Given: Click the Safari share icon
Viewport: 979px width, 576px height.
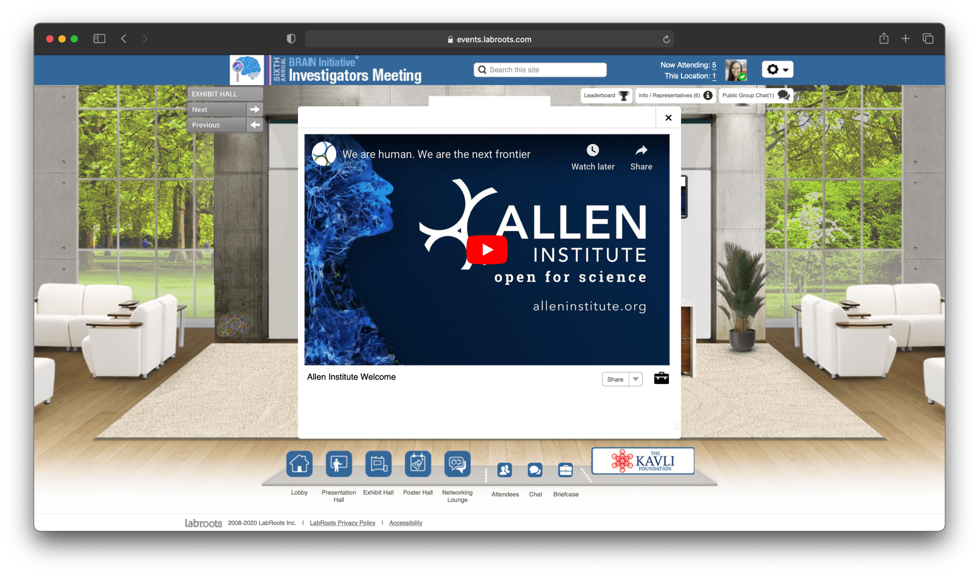Looking at the screenshot, I should point(884,39).
